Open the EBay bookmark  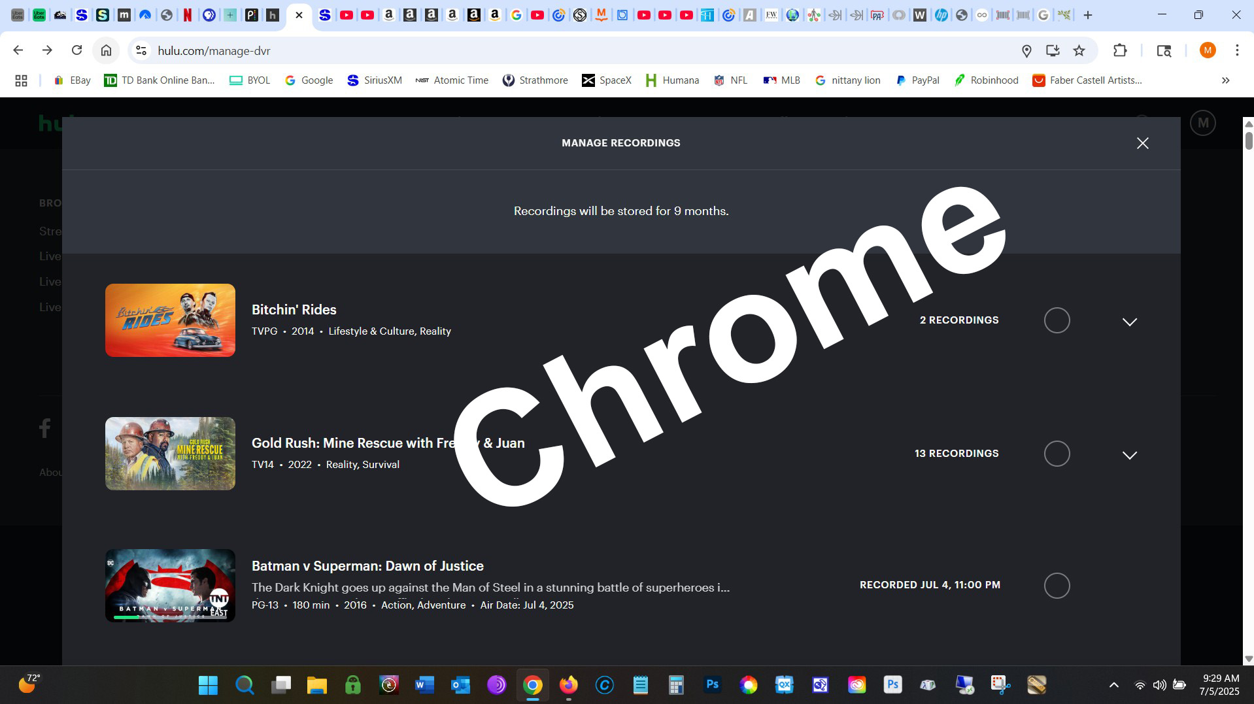[72, 80]
